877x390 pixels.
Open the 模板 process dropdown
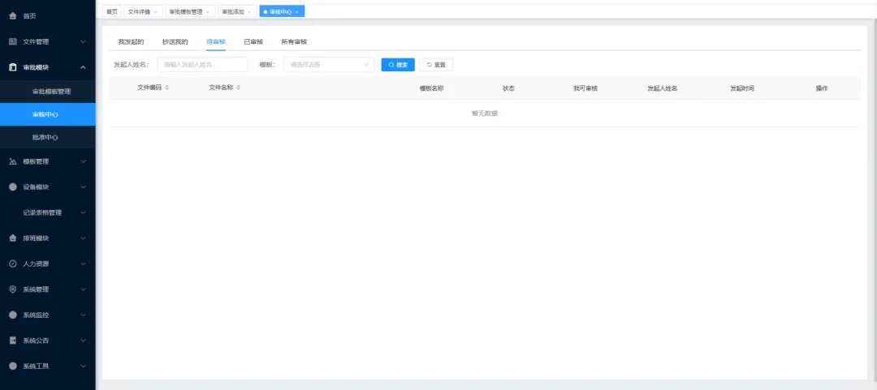329,65
